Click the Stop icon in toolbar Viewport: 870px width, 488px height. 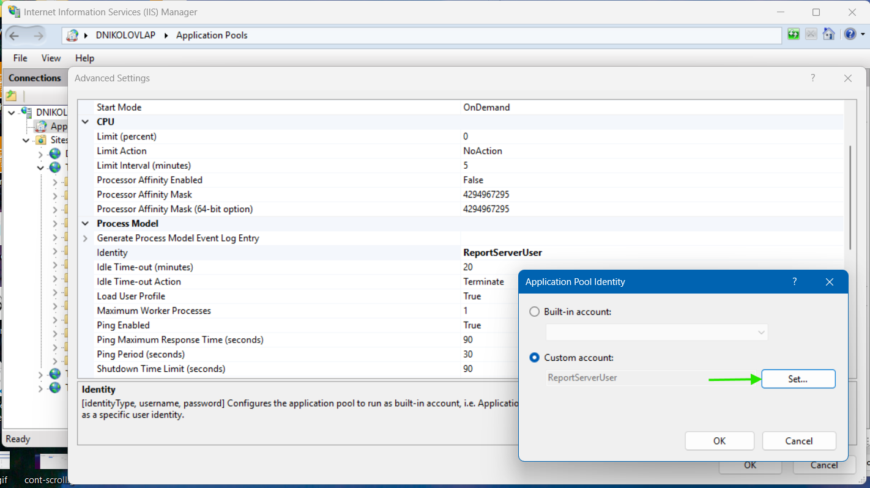point(811,34)
